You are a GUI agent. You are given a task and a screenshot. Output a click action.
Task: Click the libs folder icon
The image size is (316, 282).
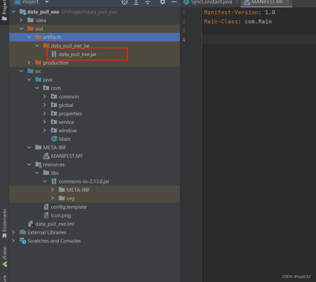pyautogui.click(x=46, y=173)
